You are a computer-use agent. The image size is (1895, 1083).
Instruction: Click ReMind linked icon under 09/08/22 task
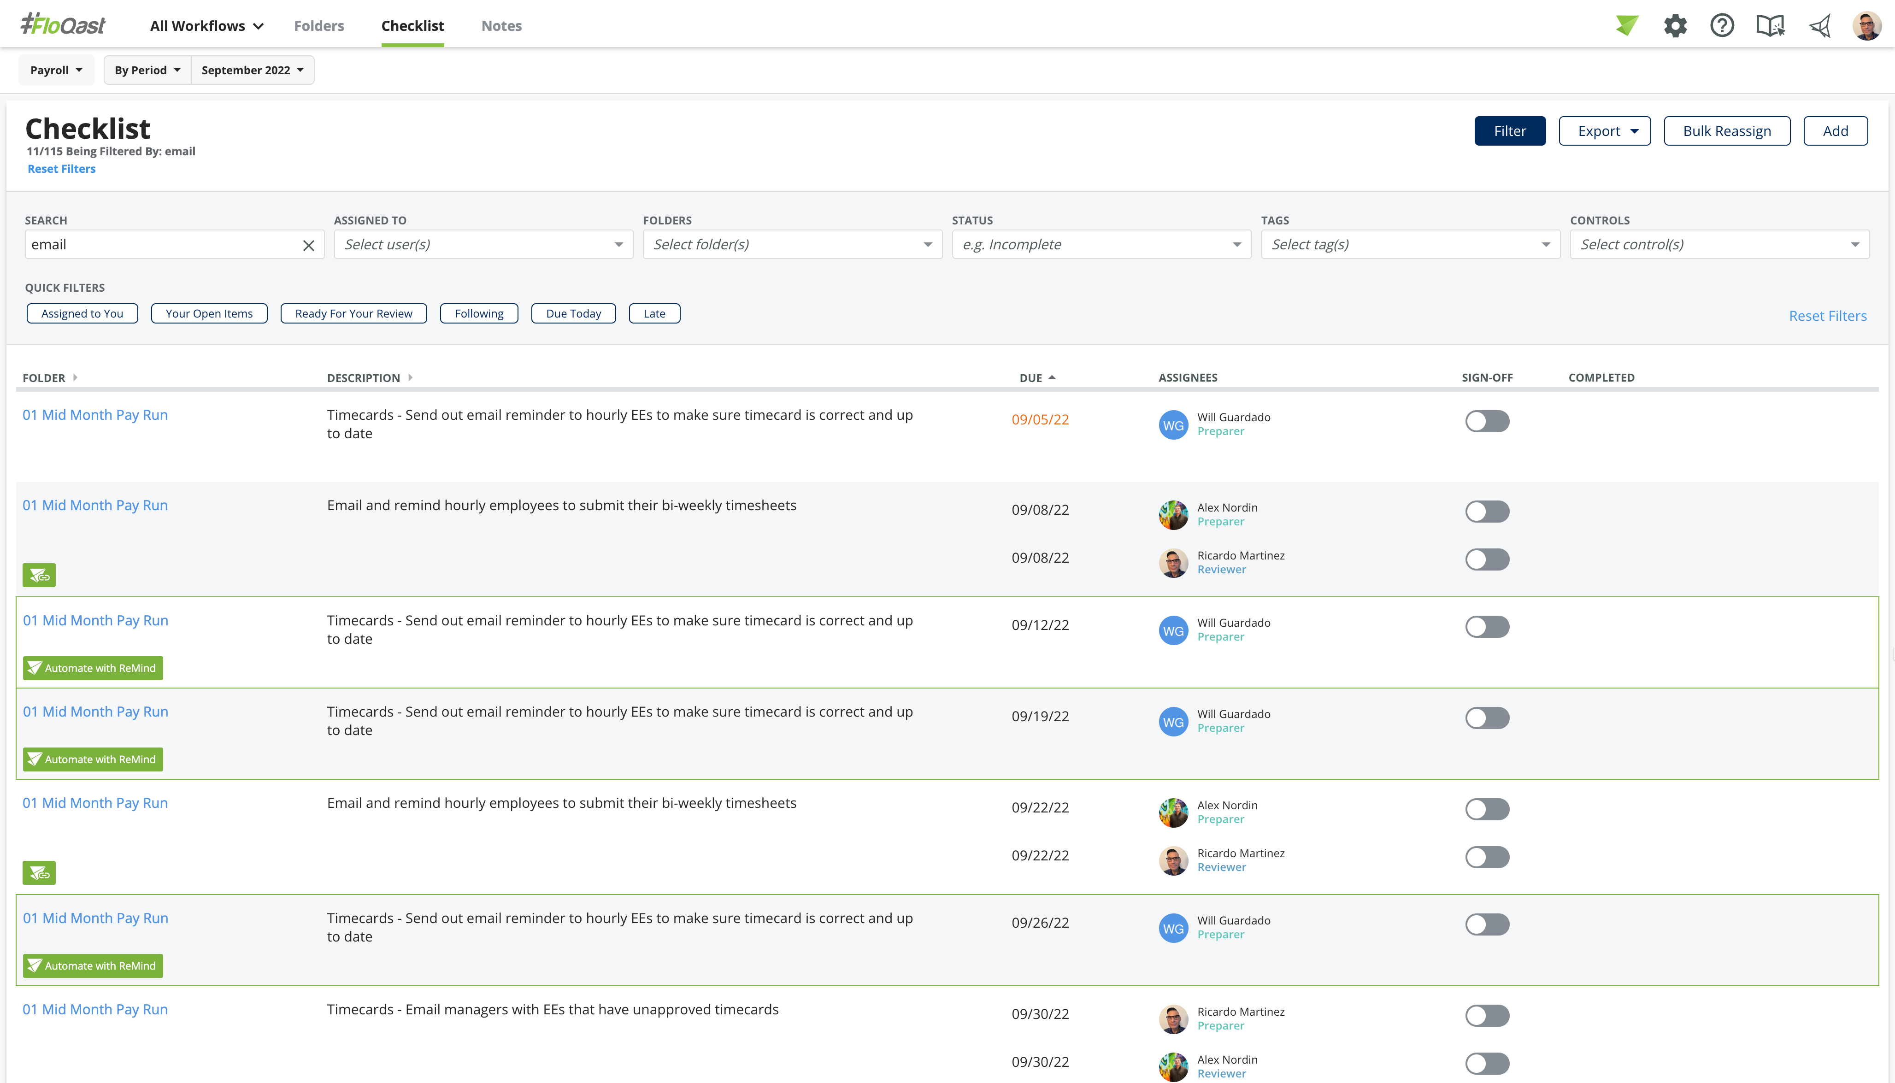(40, 575)
